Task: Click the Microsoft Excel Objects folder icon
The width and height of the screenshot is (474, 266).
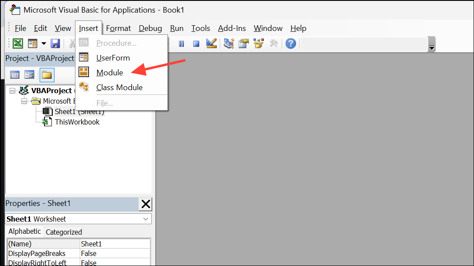Action: pos(36,101)
